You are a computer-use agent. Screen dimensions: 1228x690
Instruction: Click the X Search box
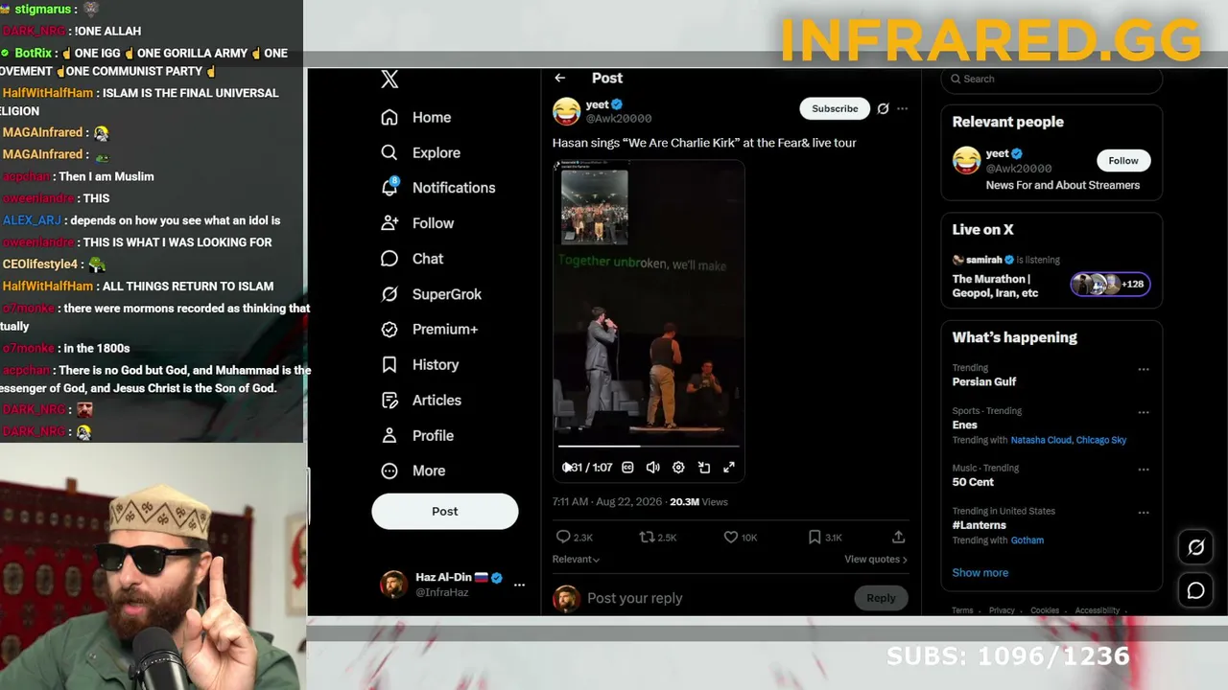pos(1052,80)
